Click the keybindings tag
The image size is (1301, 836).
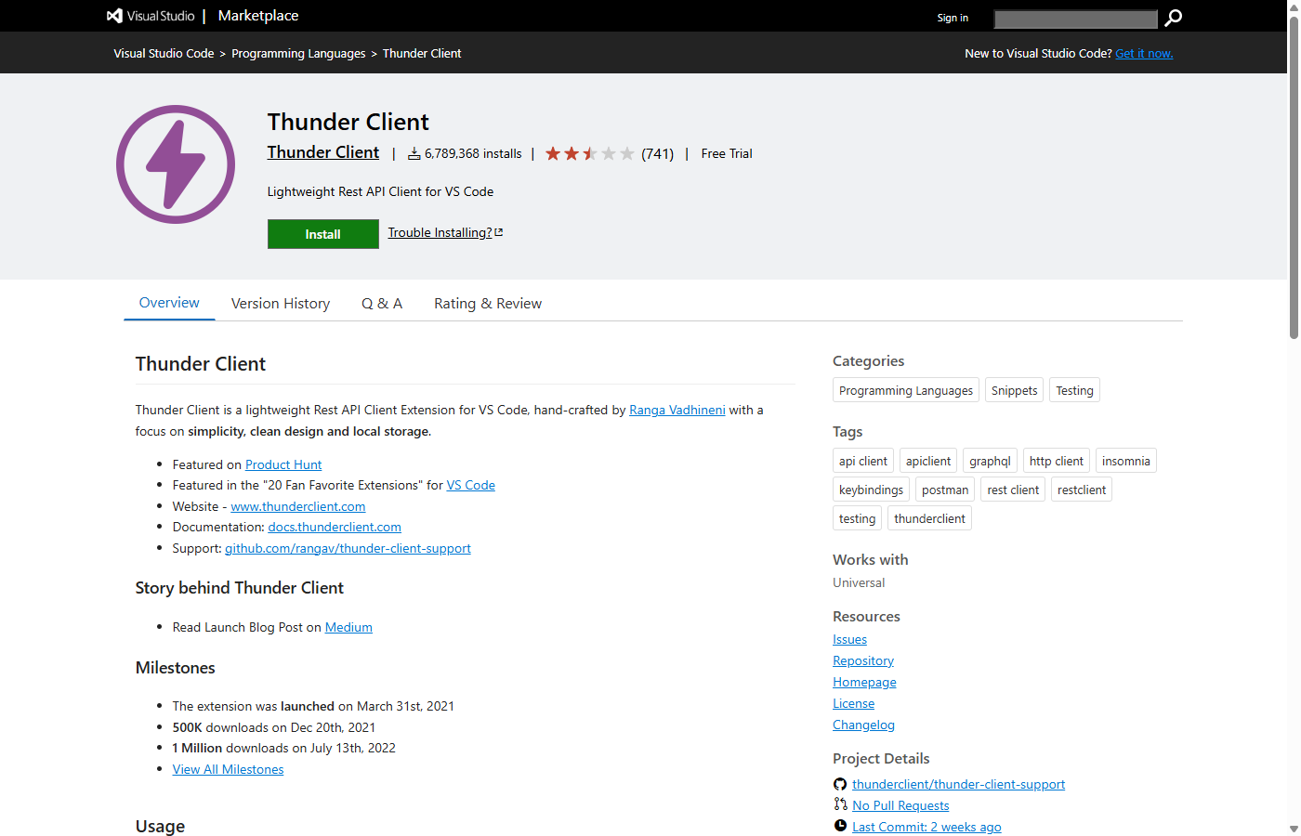(x=871, y=490)
